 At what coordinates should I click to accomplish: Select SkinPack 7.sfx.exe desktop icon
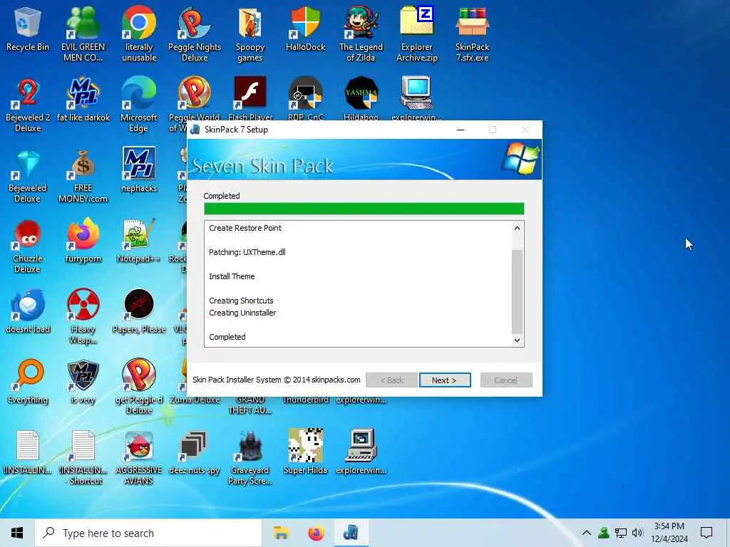[x=472, y=35]
